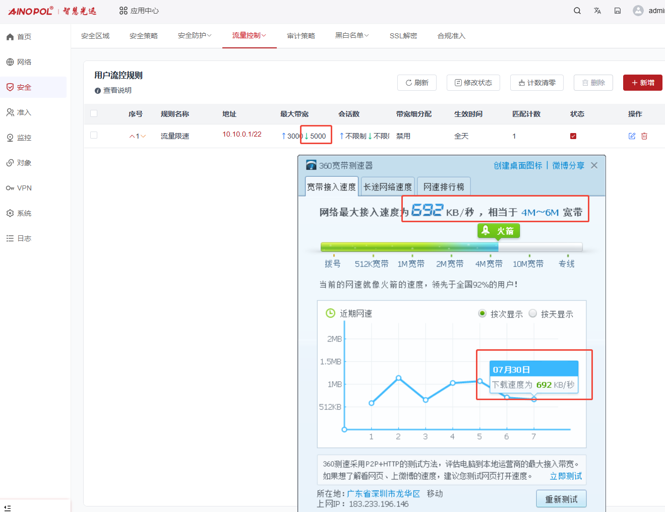
Task: Click the search magnifier icon in header
Action: point(577,11)
